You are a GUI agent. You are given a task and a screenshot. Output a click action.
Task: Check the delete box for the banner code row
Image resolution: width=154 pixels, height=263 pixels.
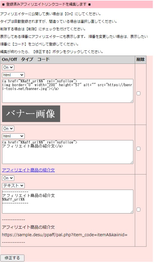(x=139, y=93)
